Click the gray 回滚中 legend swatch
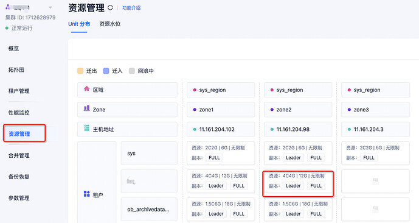 pyautogui.click(x=132, y=71)
